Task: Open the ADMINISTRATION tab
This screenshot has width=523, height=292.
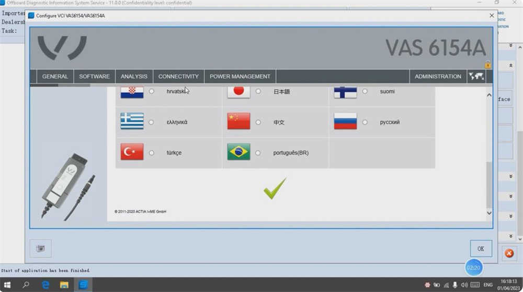Action: click(x=438, y=76)
